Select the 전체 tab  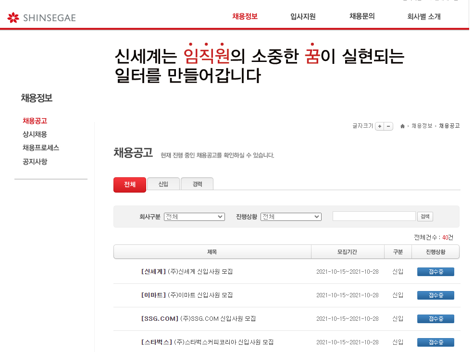[129, 184]
